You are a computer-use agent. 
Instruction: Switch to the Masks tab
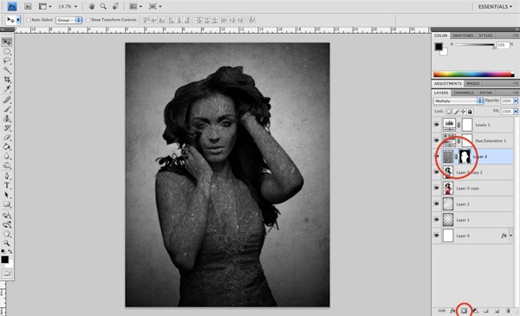(x=472, y=83)
